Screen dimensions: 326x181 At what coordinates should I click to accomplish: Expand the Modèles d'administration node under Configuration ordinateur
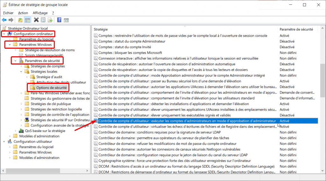point(9,136)
